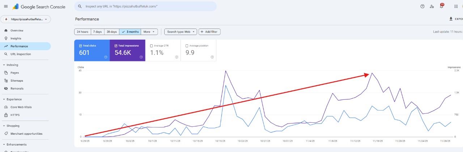Enable the Average CTR checkbox
This screenshot has width=463, height=152.
(x=151, y=46)
